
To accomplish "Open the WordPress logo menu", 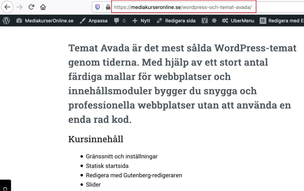I will click(6, 21).
